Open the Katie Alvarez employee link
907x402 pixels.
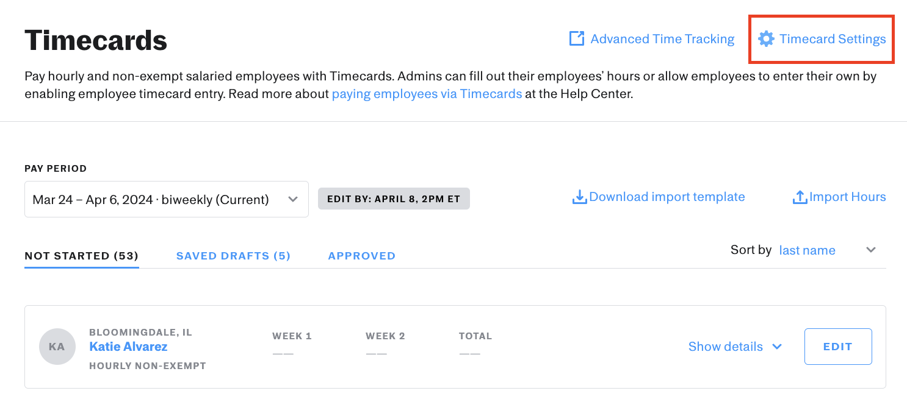(x=128, y=347)
